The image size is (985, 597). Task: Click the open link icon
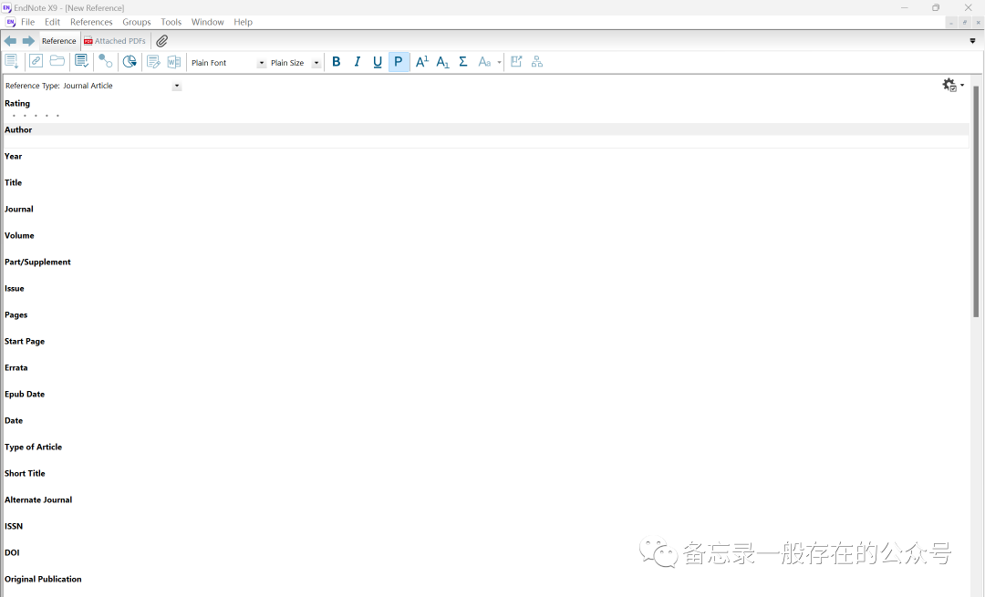point(36,61)
